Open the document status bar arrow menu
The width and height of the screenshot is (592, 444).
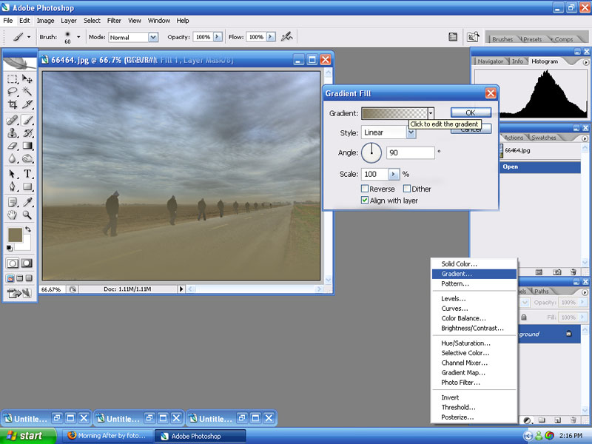click(x=181, y=289)
